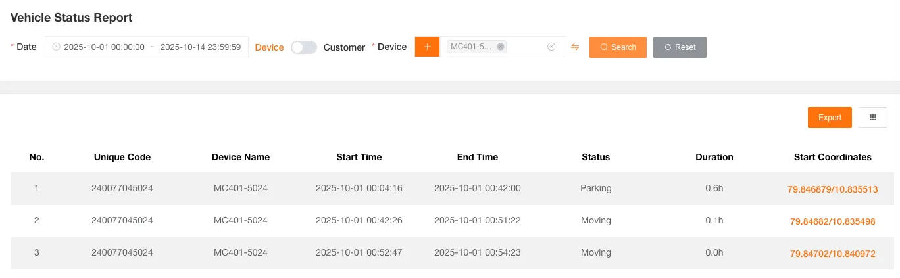Image resolution: width=900 pixels, height=278 pixels.
Task: Open coordinates 79.846879/10.835513 link
Action: coord(832,189)
